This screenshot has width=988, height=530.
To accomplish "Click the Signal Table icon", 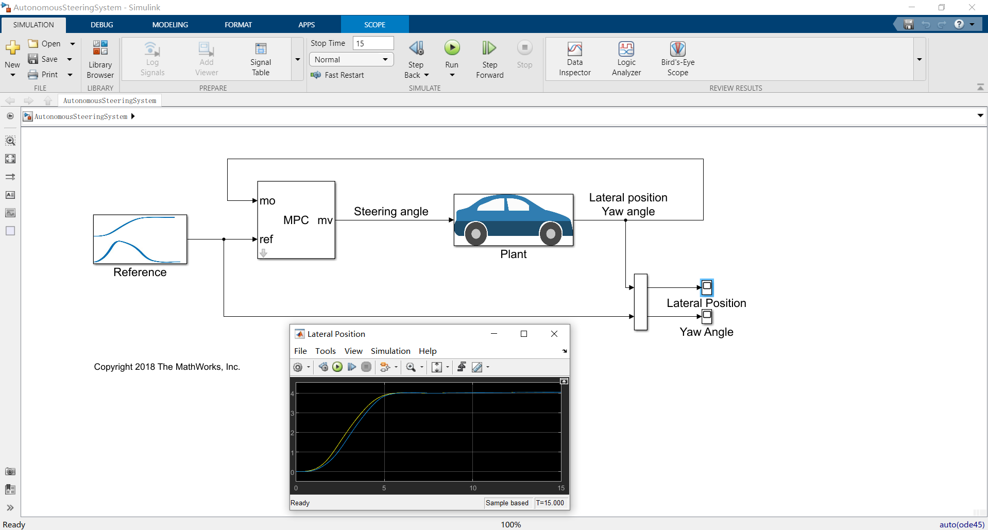I will pos(261,59).
